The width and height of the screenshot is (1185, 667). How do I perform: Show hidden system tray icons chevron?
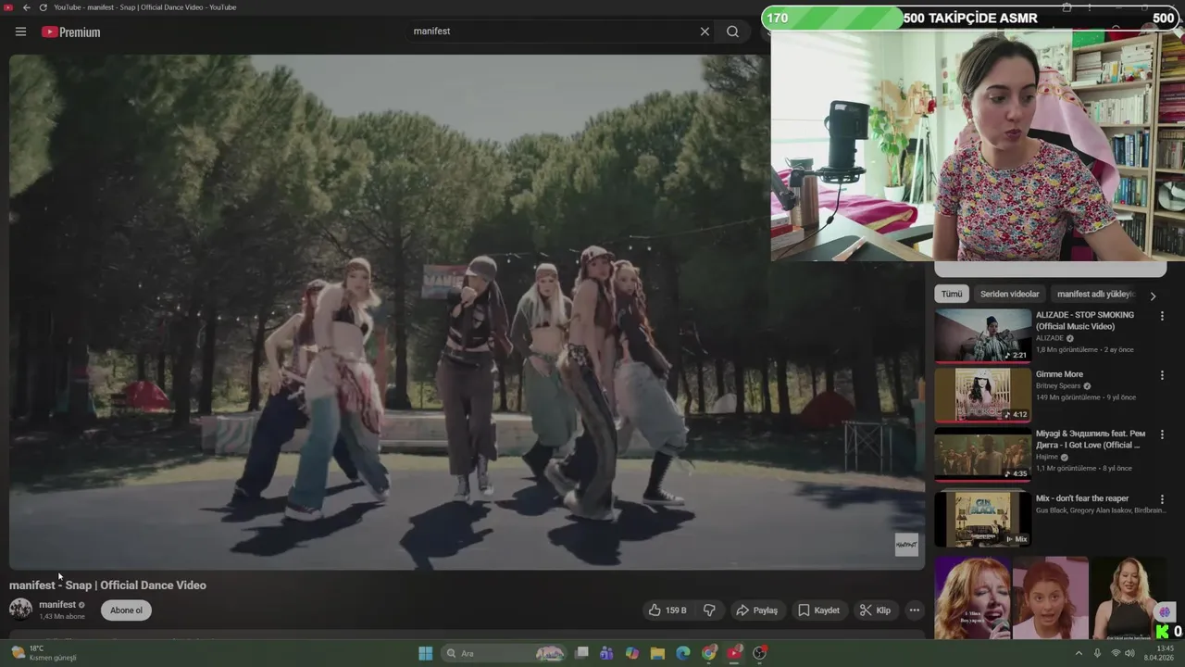point(1079,653)
